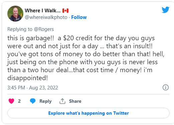Click the share upload arrow icon

tap(62, 101)
